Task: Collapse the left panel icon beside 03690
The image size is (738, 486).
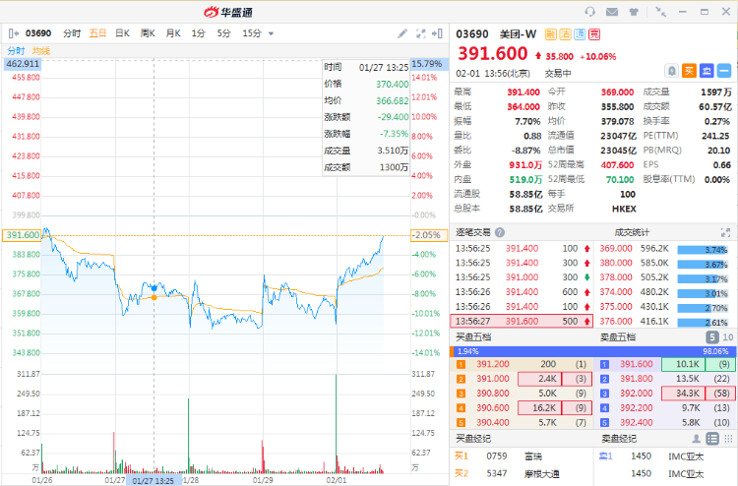Action: (x=14, y=33)
